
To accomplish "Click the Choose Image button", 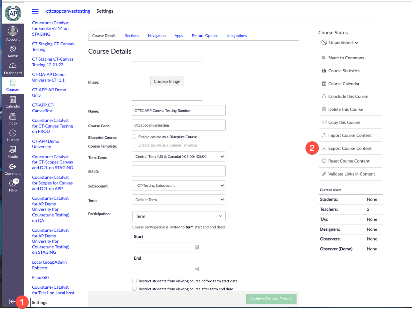I will coord(167,81).
